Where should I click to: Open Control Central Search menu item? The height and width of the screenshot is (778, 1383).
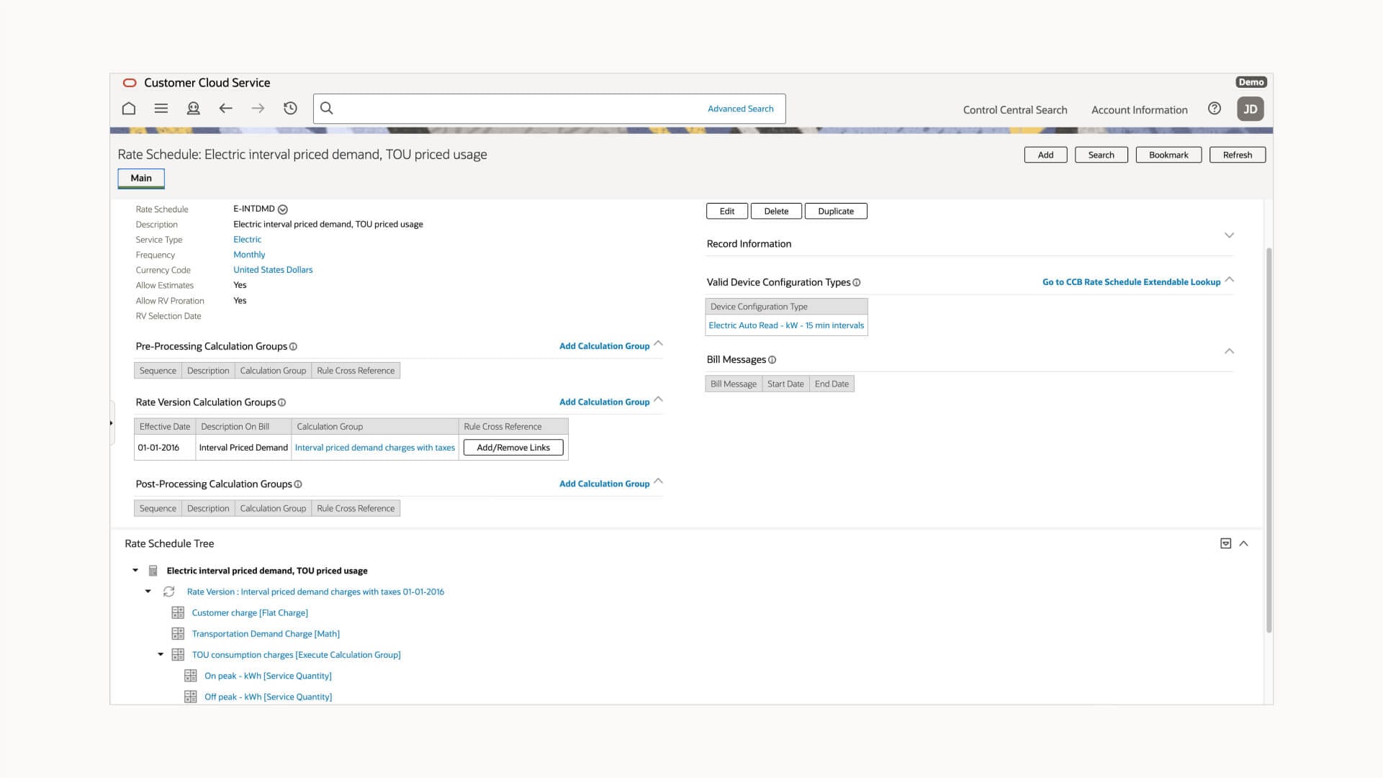point(1015,110)
